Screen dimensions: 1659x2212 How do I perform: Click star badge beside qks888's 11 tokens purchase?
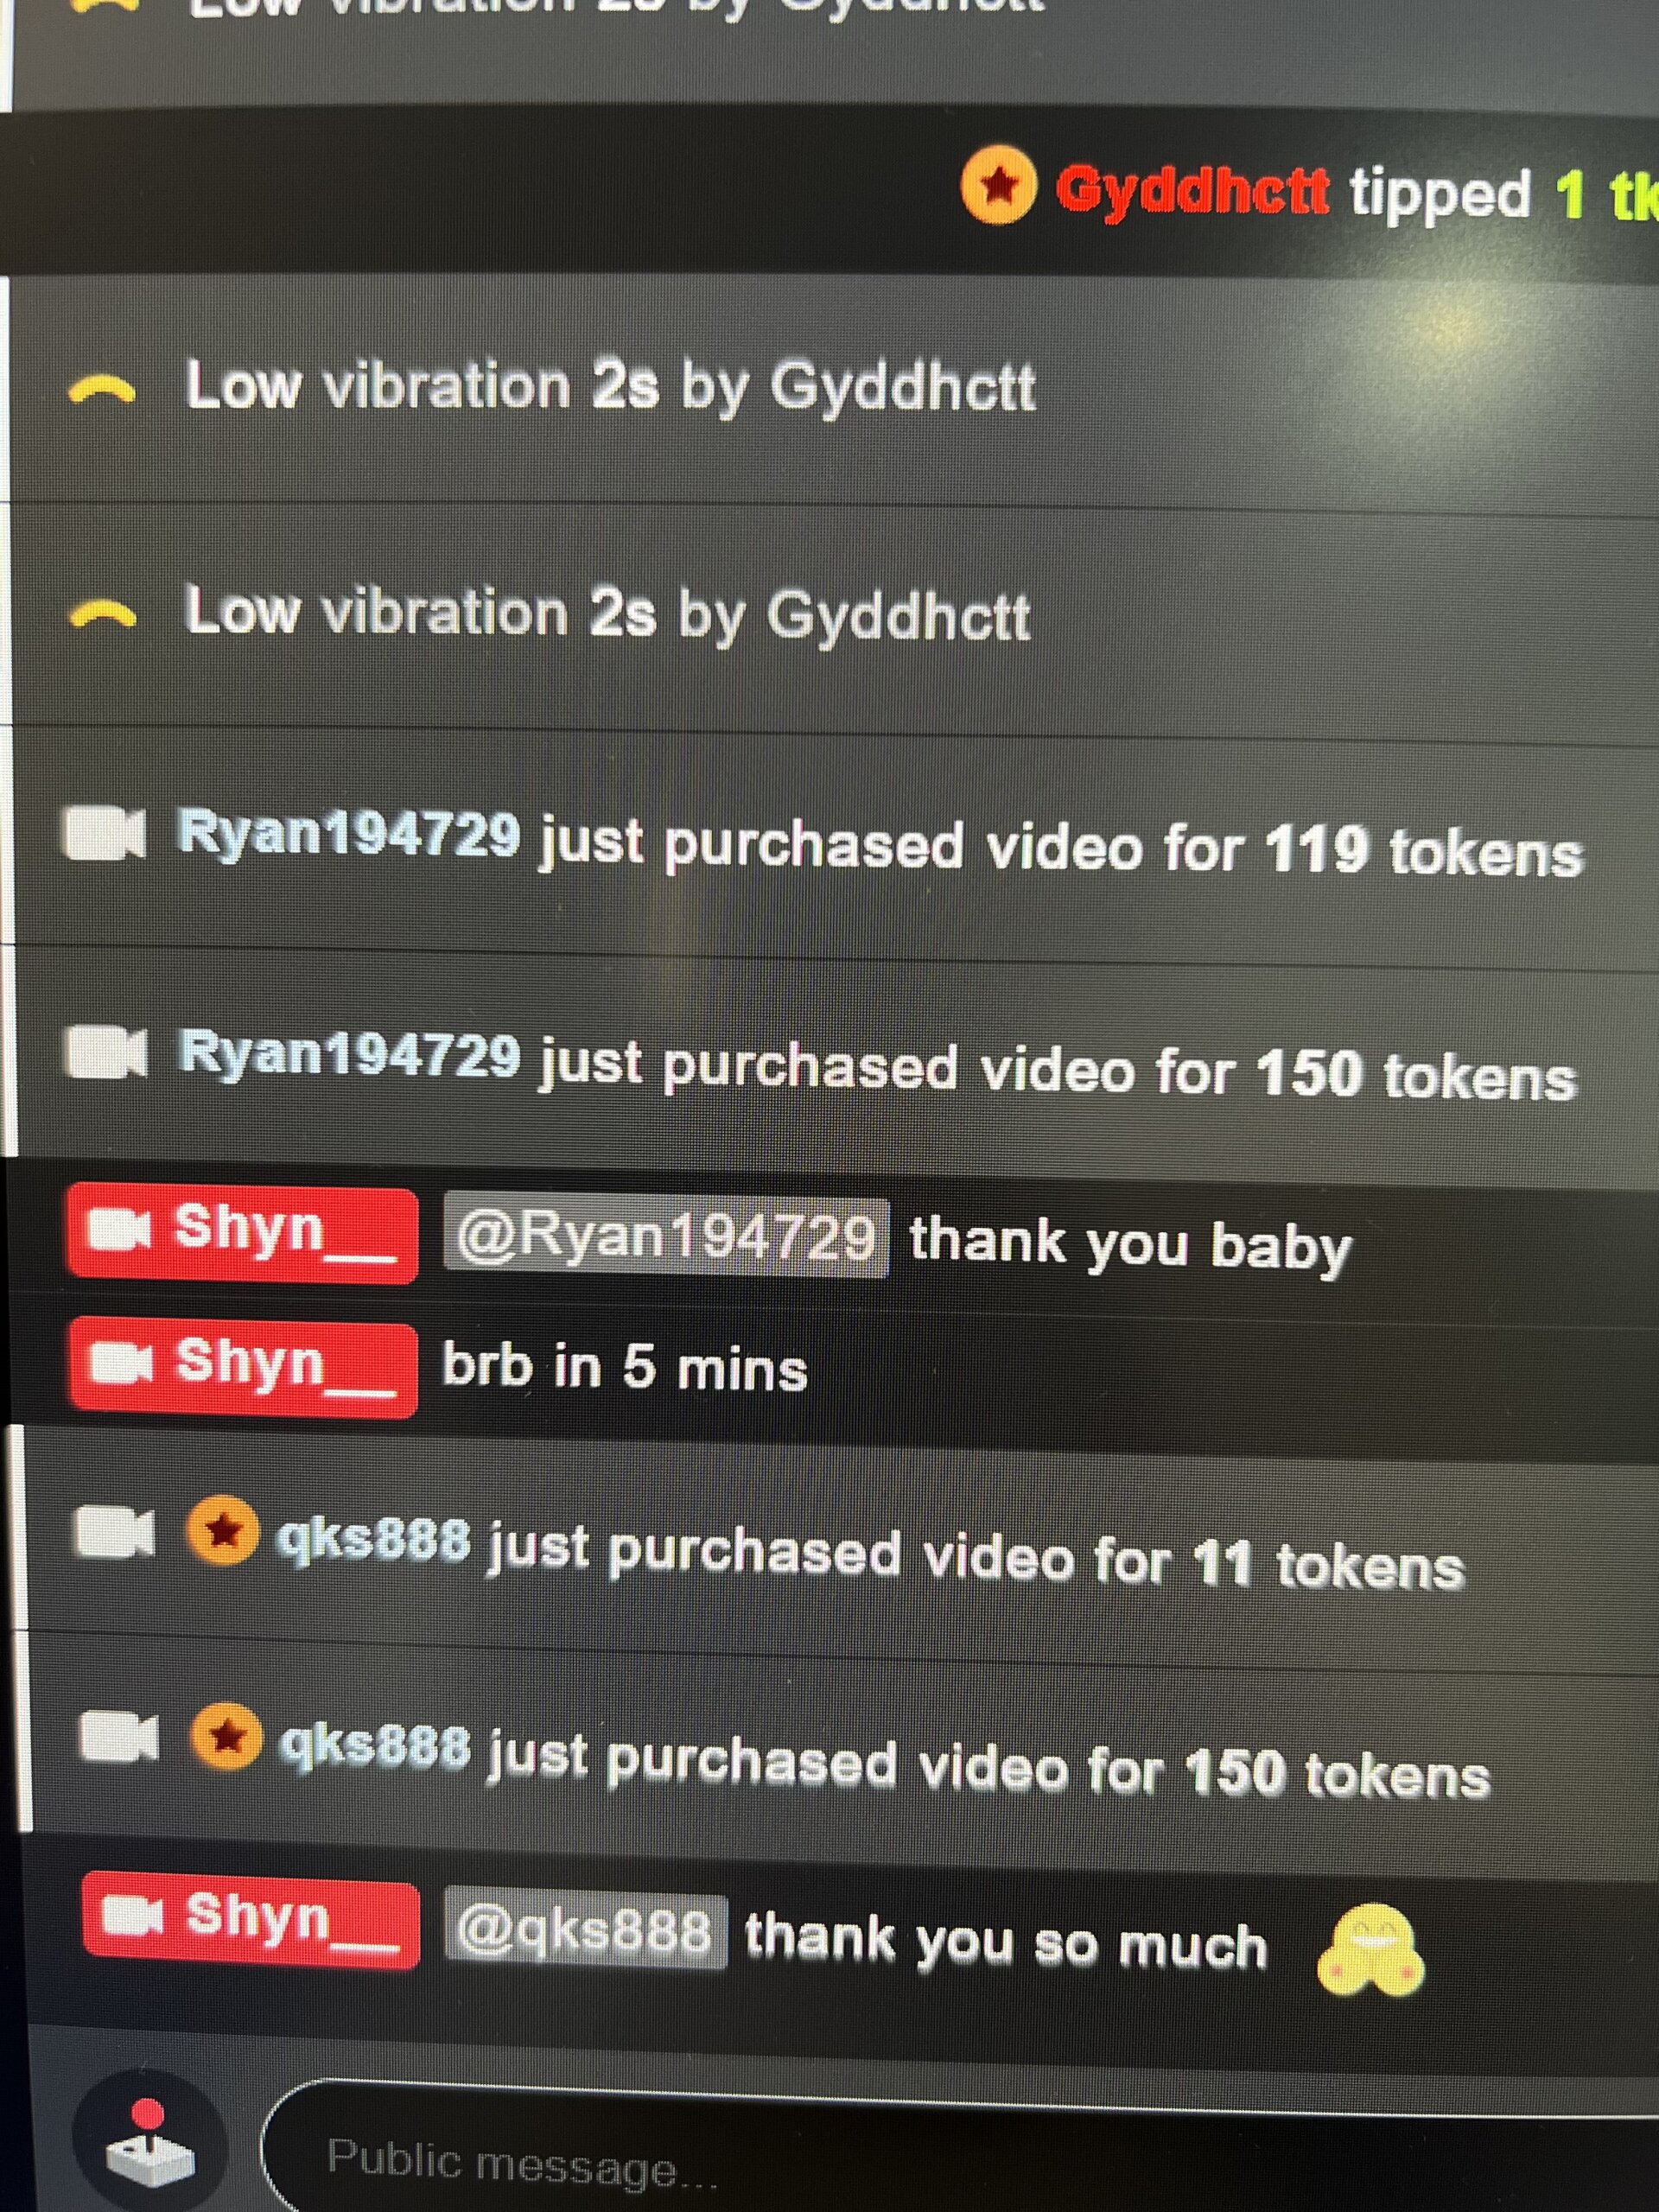pyautogui.click(x=222, y=1530)
